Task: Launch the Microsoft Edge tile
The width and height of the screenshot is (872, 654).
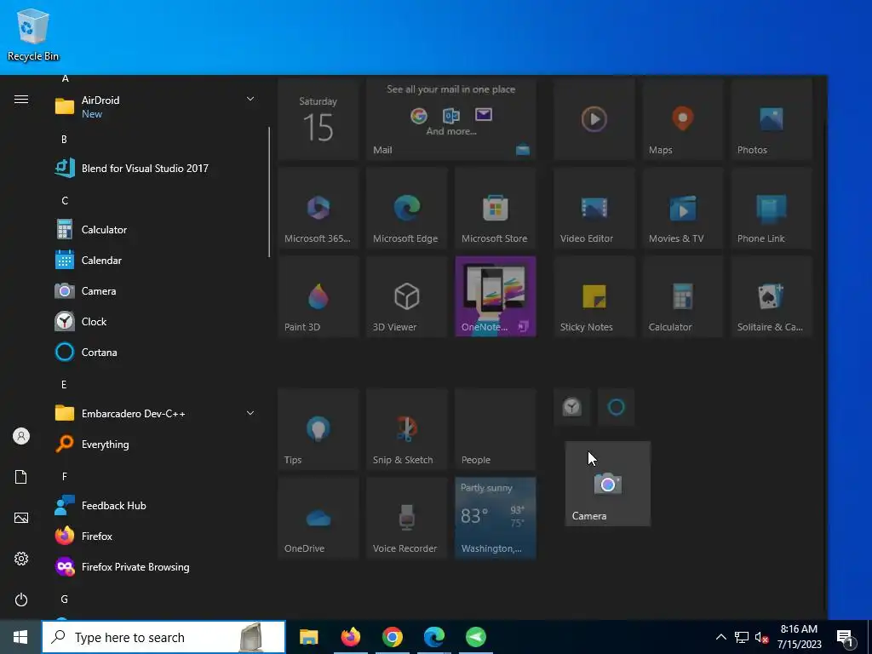Action: pos(406,208)
